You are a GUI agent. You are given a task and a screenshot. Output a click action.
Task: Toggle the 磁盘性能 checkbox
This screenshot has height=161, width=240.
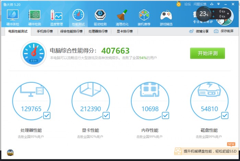tap(225, 115)
